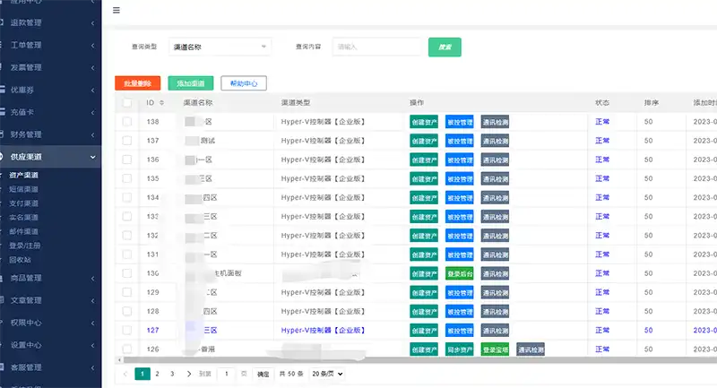Expand 设置中心 sidebar menu
The height and width of the screenshot is (388, 717).
click(x=49, y=345)
